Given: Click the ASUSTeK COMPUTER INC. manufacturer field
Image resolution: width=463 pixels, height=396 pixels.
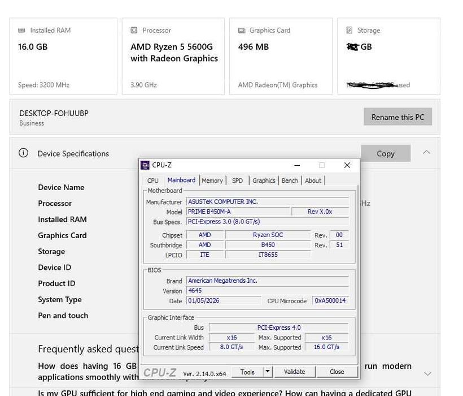Looking at the screenshot, I should point(268,202).
